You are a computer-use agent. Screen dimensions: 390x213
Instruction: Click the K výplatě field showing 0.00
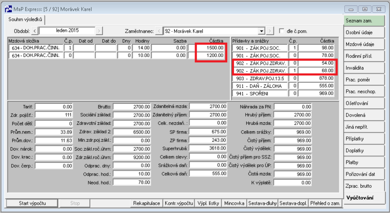click(x=293, y=183)
